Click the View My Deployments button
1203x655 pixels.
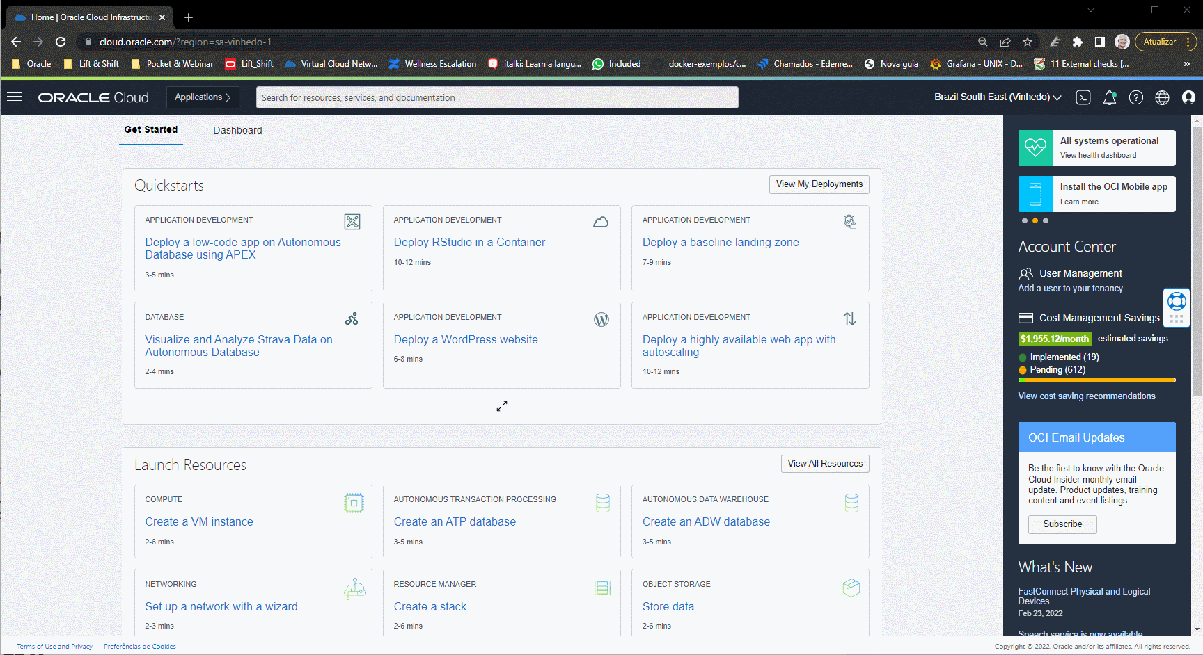pos(819,184)
